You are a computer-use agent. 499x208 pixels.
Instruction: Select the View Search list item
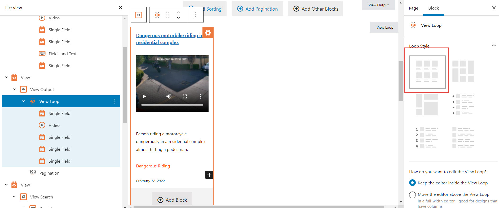(x=61, y=197)
